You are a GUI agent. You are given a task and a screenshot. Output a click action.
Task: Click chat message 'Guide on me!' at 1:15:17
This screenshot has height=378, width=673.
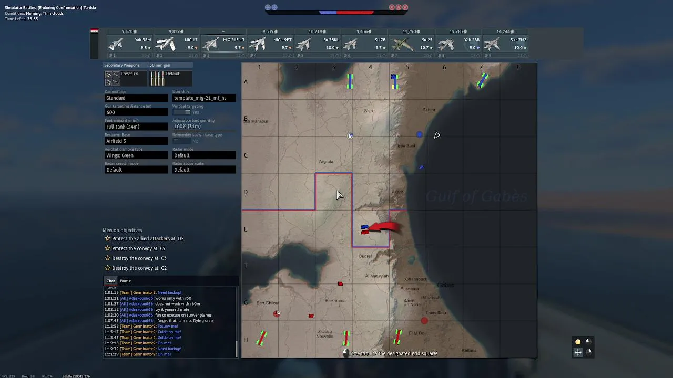pos(169,332)
